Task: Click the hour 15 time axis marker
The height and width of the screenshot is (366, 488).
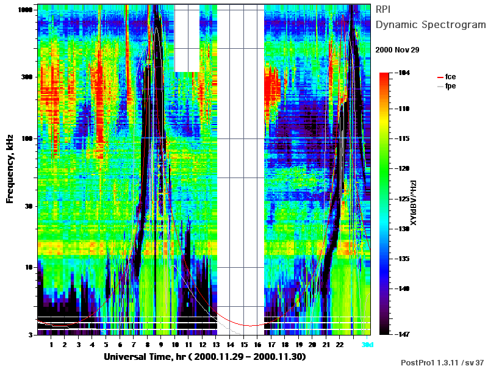Action: pos(243,345)
